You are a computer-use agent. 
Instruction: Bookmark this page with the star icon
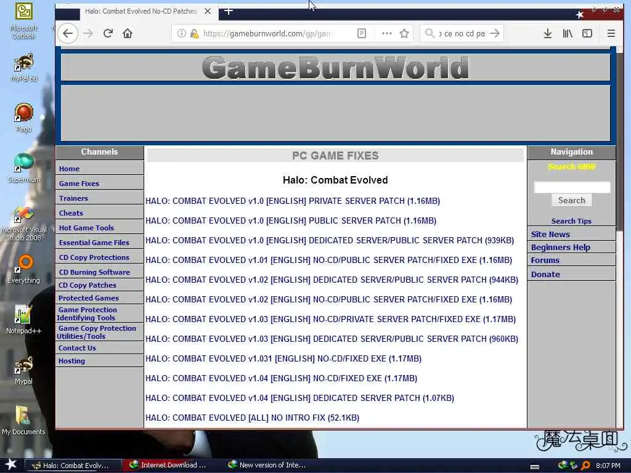[404, 33]
